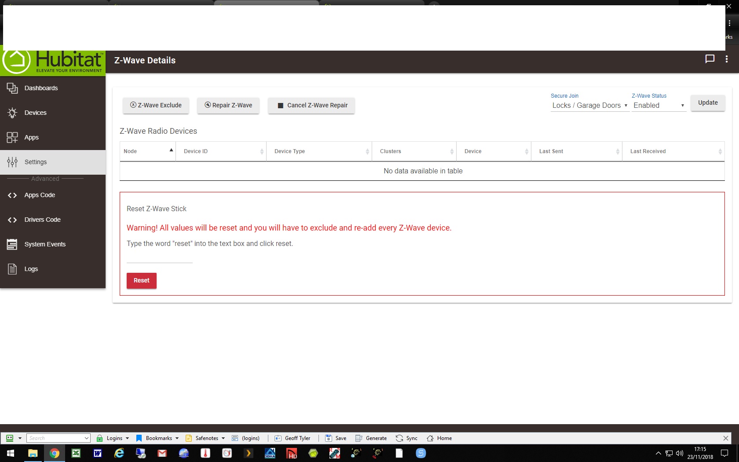Viewport: 739px width, 462px height.
Task: Open RoboForm Logins menu
Action: [x=113, y=438]
